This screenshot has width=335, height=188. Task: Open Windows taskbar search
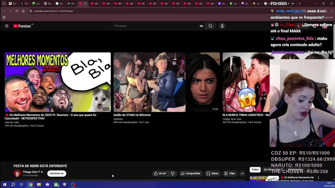point(13,185)
